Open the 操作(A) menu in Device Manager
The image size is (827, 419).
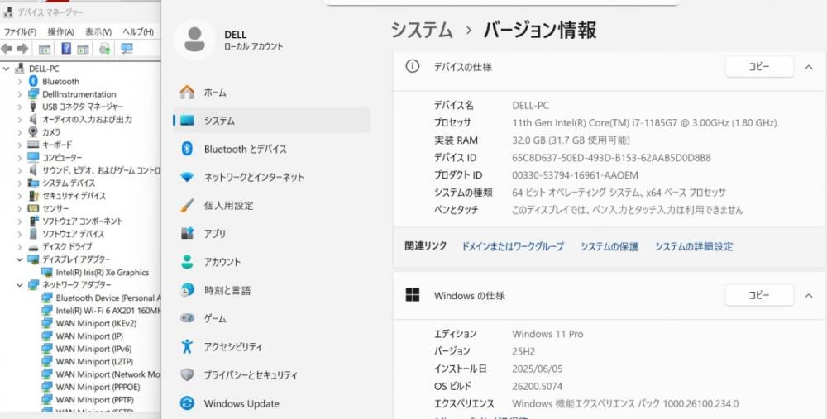[x=60, y=32]
